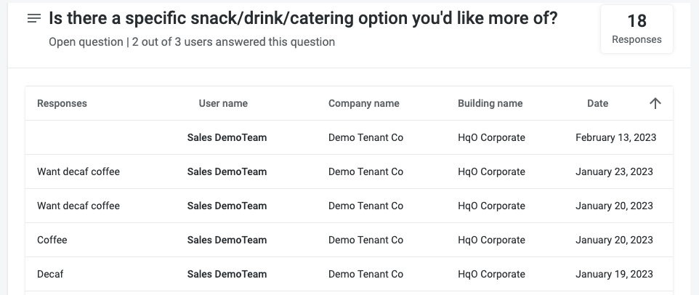Viewport: 699px width, 295px height.
Task: Click 'Want decaf coffee' dated January 20
Action: pyautogui.click(x=78, y=206)
